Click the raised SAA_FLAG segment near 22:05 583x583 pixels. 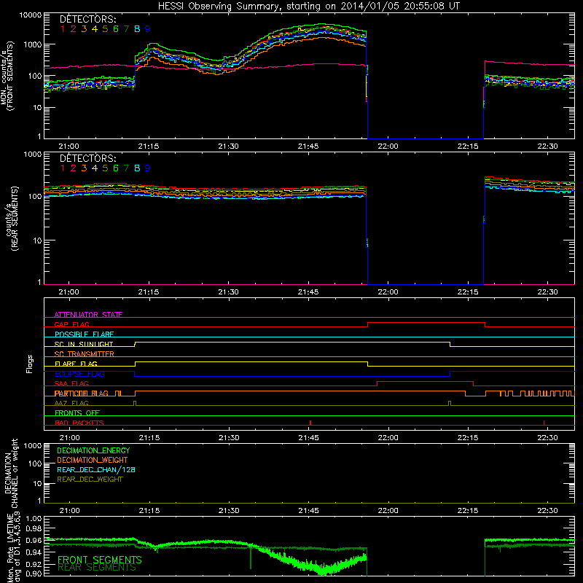425,381
